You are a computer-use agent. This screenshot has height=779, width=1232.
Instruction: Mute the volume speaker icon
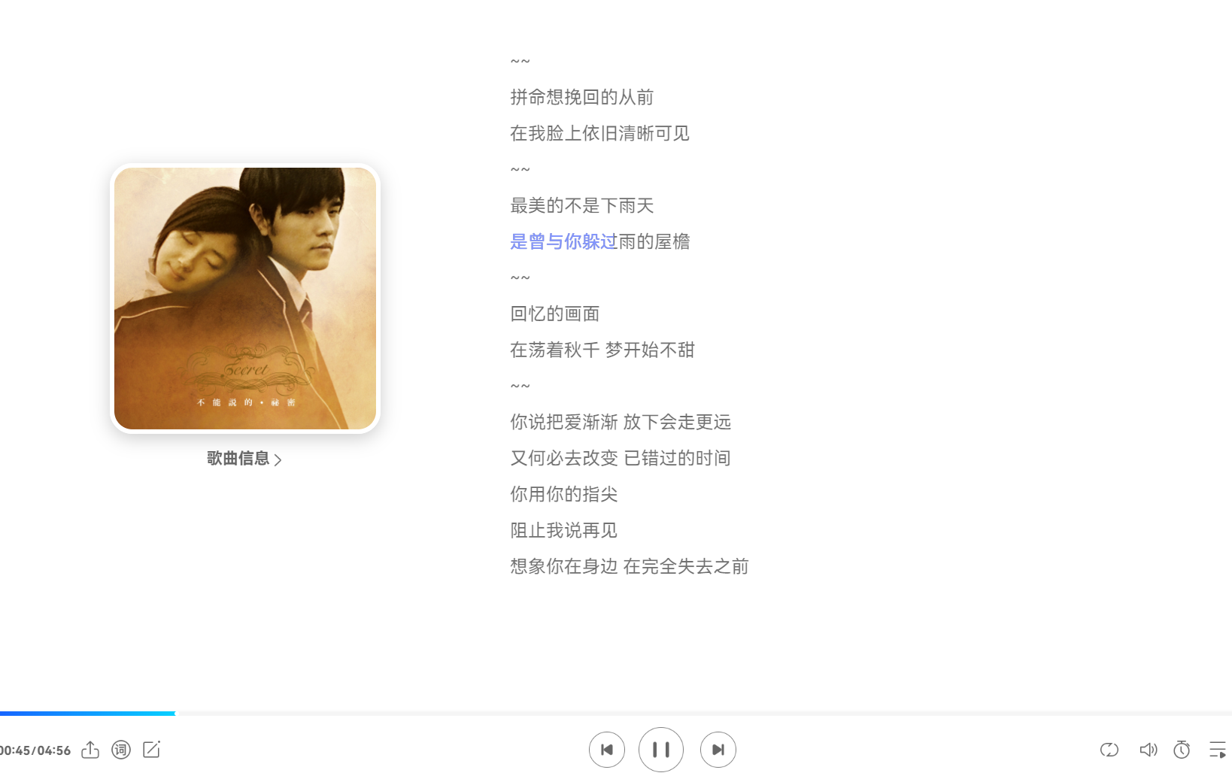point(1148,750)
